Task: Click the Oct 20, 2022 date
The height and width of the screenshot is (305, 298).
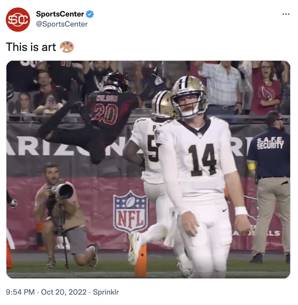Action: [64, 292]
